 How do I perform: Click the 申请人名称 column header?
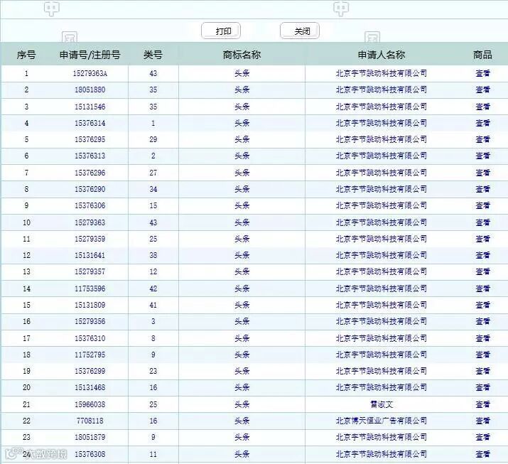382,55
